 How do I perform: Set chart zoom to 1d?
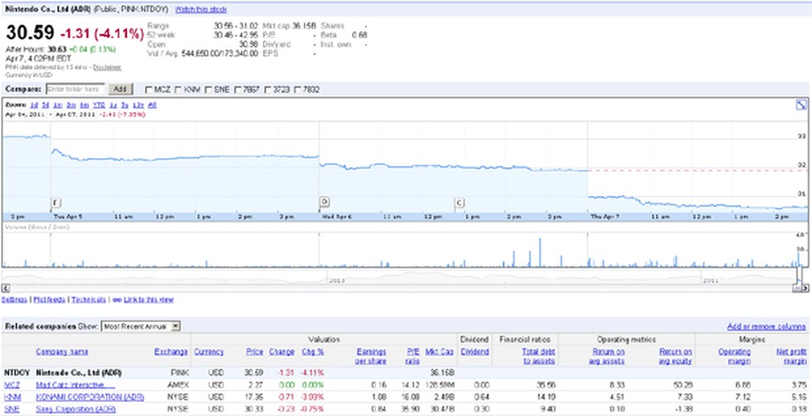click(x=34, y=105)
